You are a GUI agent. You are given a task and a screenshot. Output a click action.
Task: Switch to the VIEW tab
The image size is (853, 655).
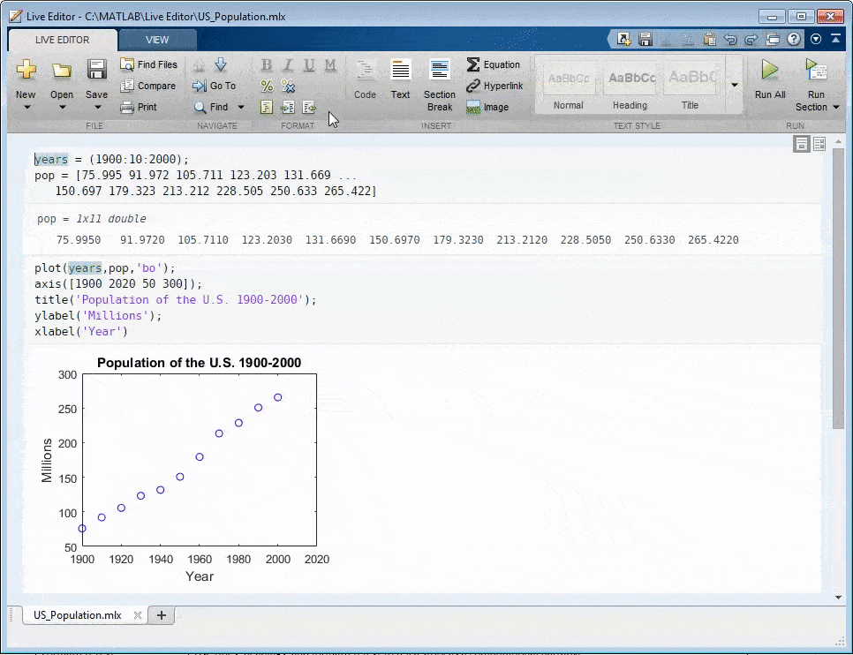(157, 40)
